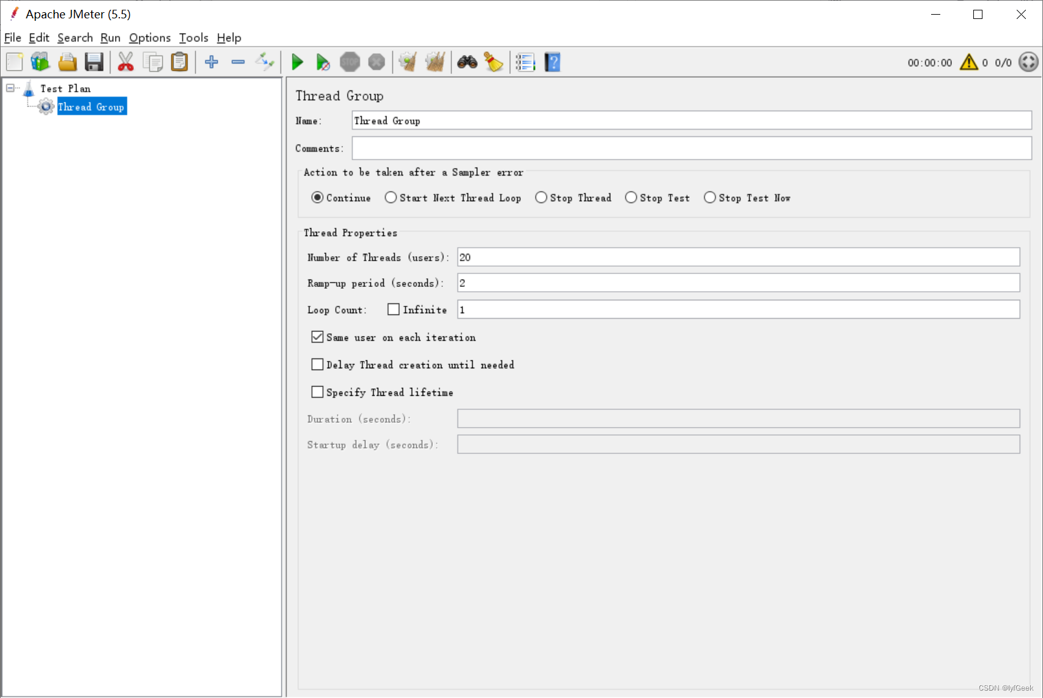Select Stop Test Now radio button

710,198
